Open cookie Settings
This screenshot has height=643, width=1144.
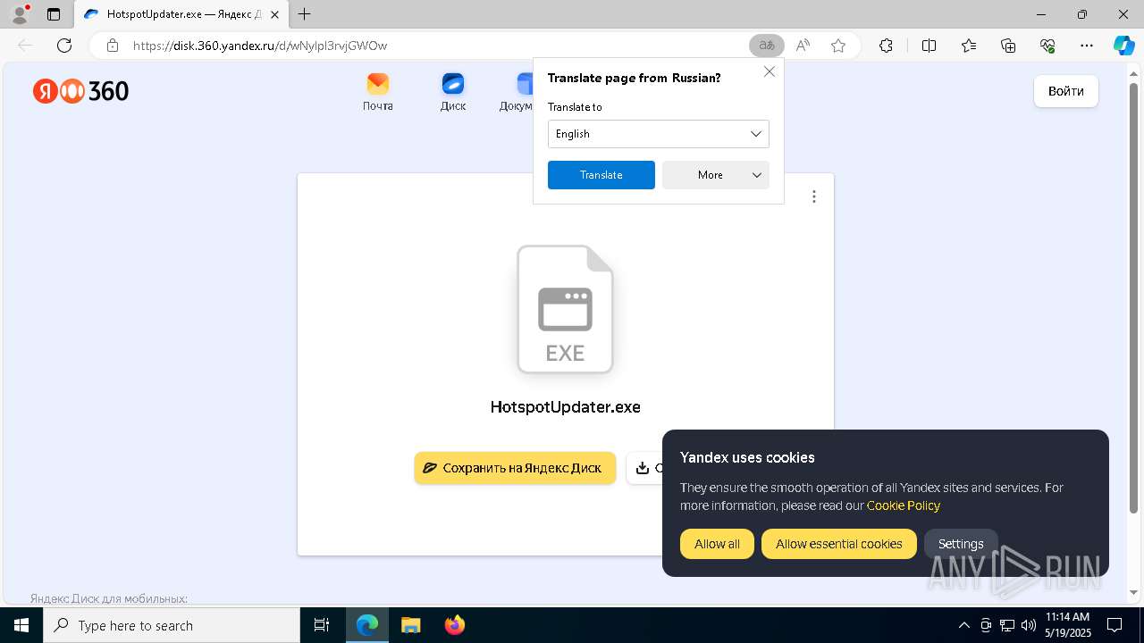click(961, 544)
